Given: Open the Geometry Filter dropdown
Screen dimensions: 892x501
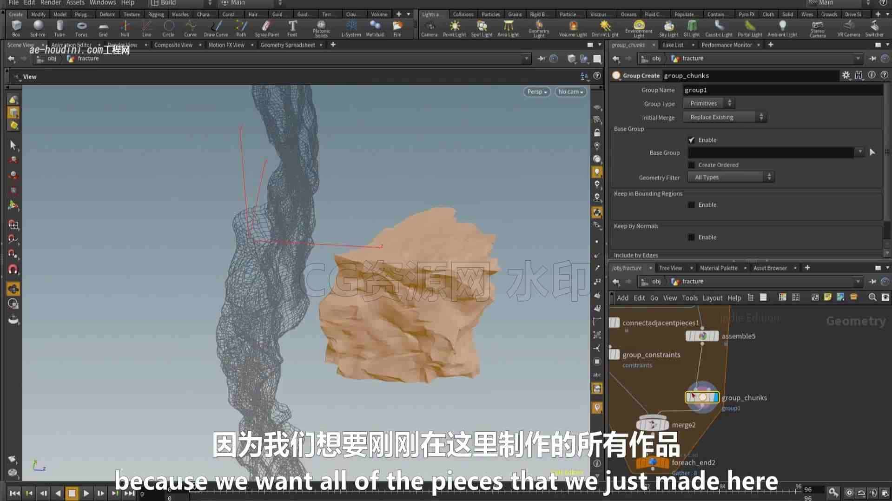Looking at the screenshot, I should 731,177.
